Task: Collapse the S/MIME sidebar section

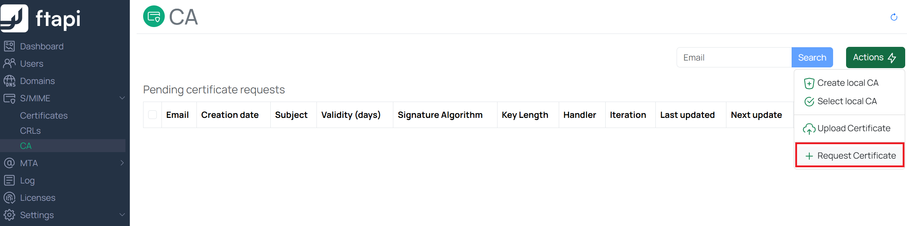Action: click(x=122, y=98)
